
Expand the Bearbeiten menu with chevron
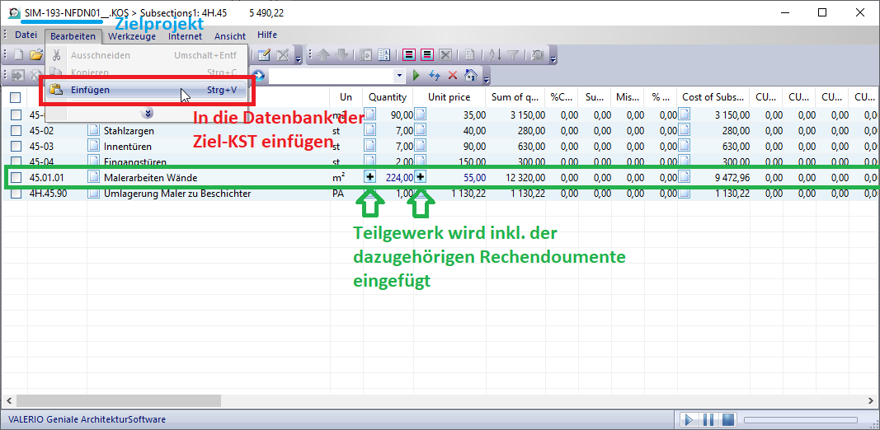click(x=147, y=113)
